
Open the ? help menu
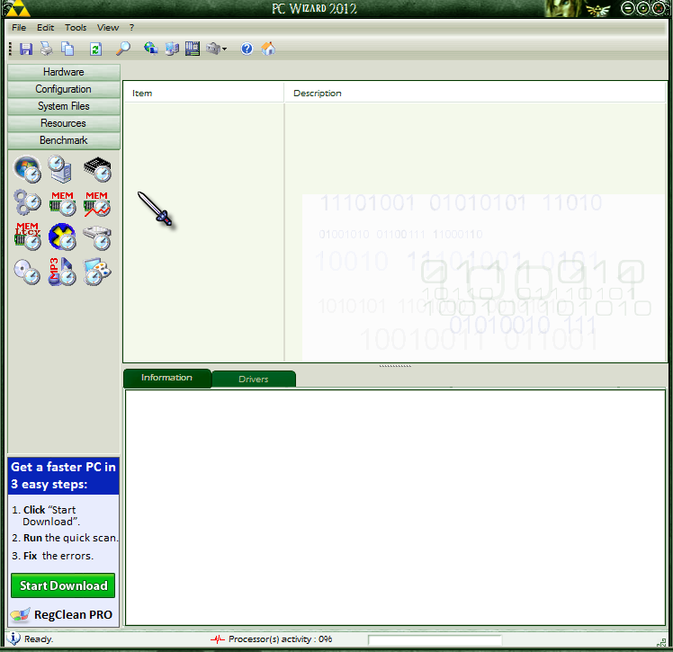point(131,28)
